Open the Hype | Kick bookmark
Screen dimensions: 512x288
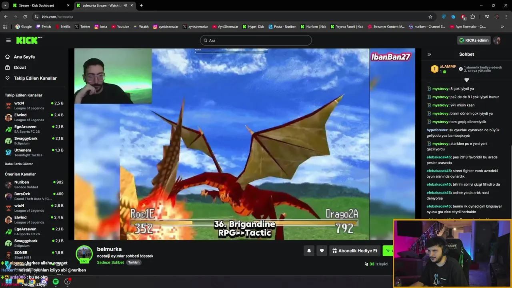(253, 27)
